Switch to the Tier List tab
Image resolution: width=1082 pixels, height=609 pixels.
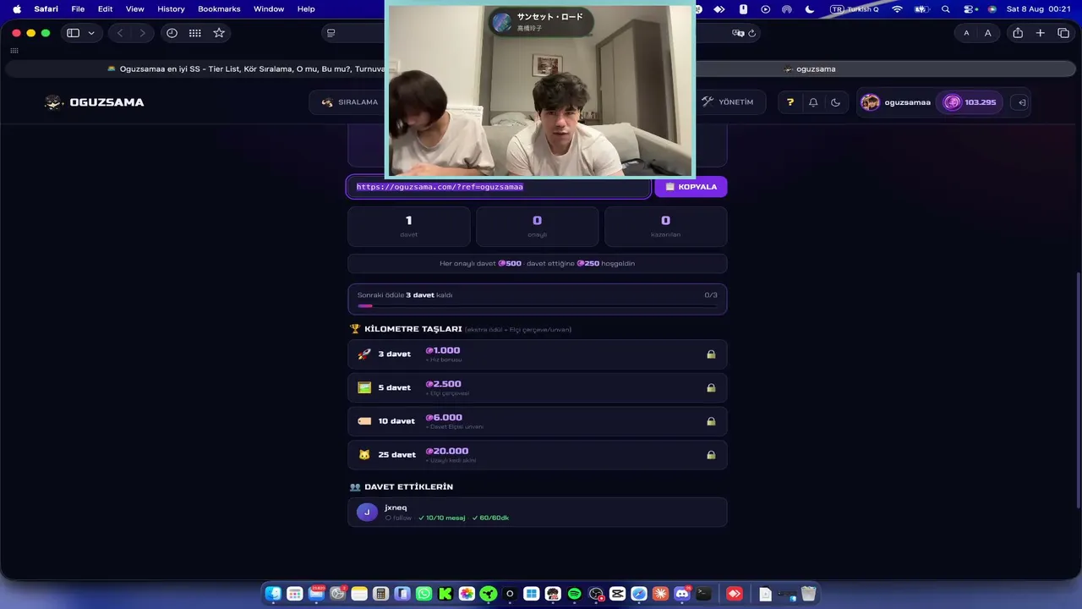coord(197,69)
